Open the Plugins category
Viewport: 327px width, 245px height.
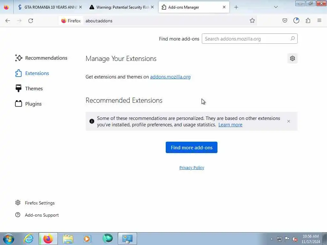28,104
